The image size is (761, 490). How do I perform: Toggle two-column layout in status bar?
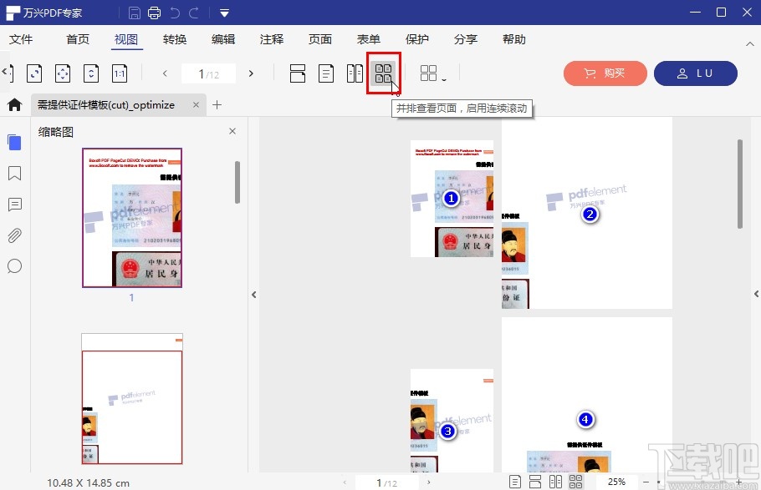(556, 480)
